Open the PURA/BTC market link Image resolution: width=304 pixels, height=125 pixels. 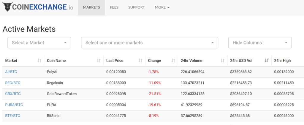click(x=14, y=105)
